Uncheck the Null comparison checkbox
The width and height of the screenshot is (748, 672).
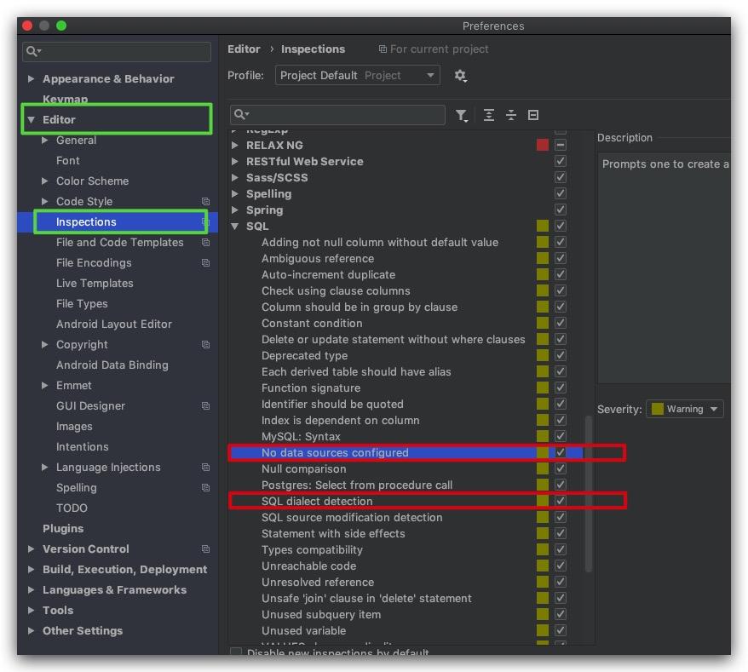[560, 468]
